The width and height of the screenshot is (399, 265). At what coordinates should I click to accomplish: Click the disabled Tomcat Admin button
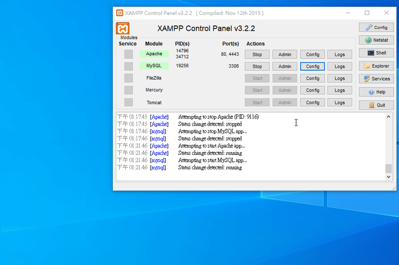click(285, 103)
